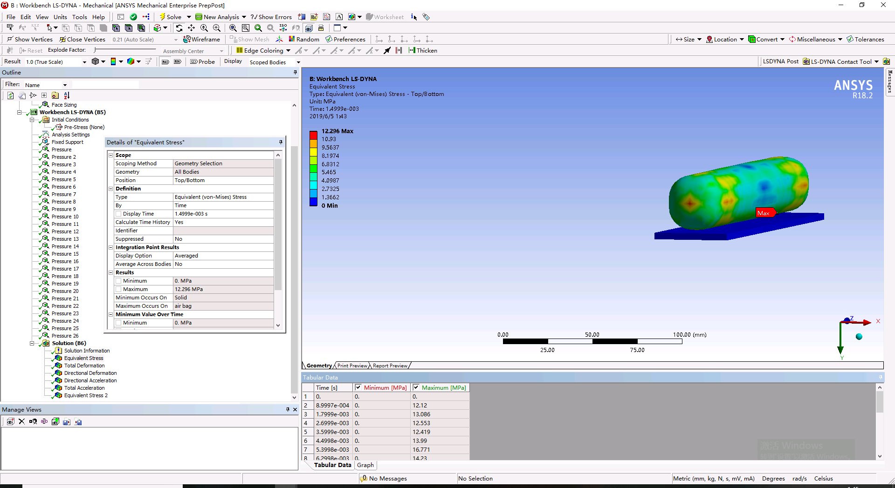Click the Rotate view tool icon
This screenshot has height=488, width=895.
click(x=179, y=28)
